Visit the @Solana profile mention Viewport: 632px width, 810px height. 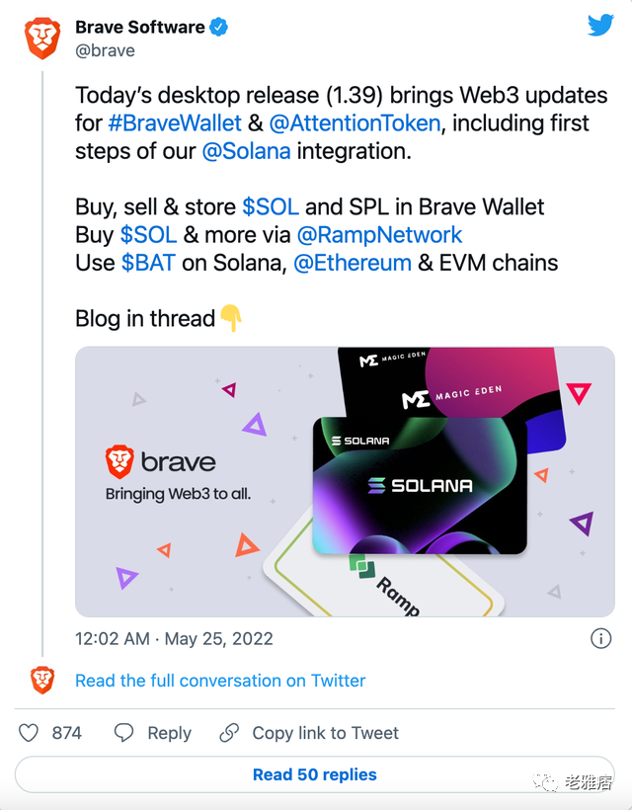click(x=246, y=151)
